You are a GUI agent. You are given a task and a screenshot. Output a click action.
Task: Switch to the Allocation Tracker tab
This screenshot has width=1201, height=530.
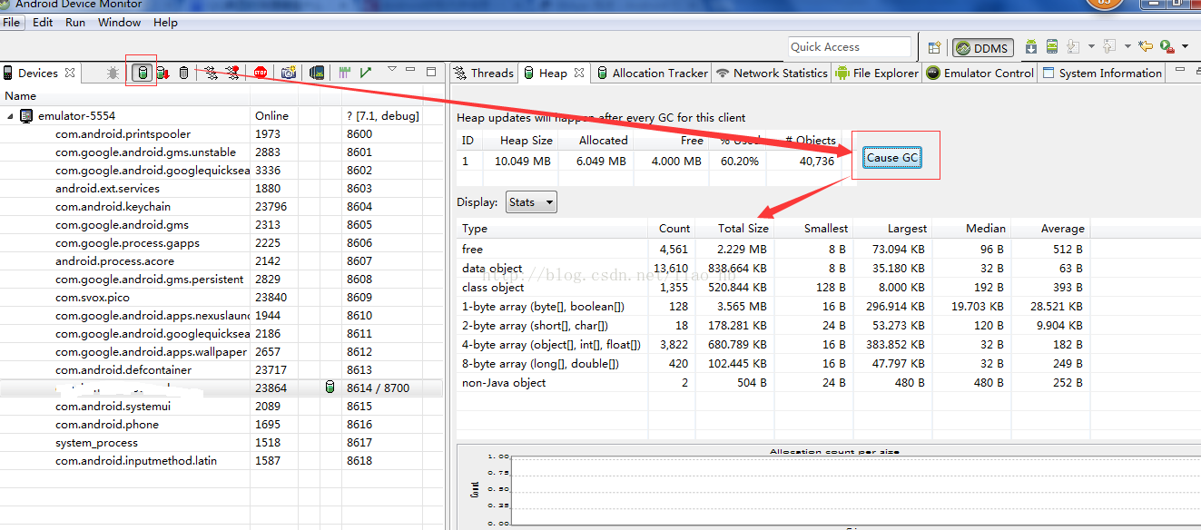point(652,73)
